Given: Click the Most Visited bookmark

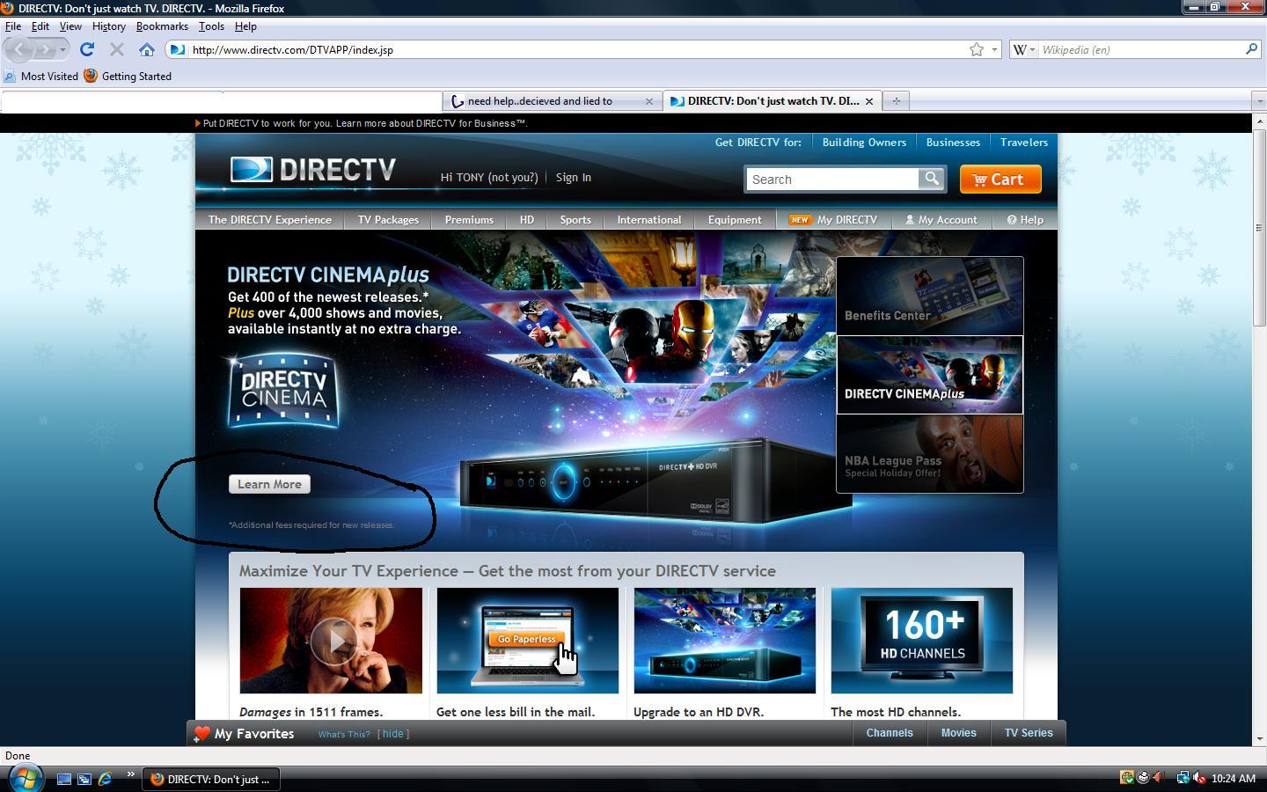Looking at the screenshot, I should coord(40,77).
